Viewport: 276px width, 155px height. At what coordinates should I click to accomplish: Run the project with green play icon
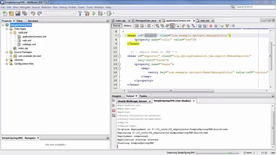click(x=94, y=13)
